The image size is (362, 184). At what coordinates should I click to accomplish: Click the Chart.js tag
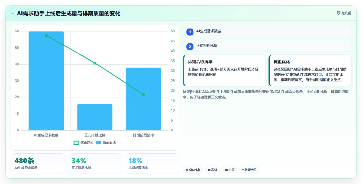[193, 170]
